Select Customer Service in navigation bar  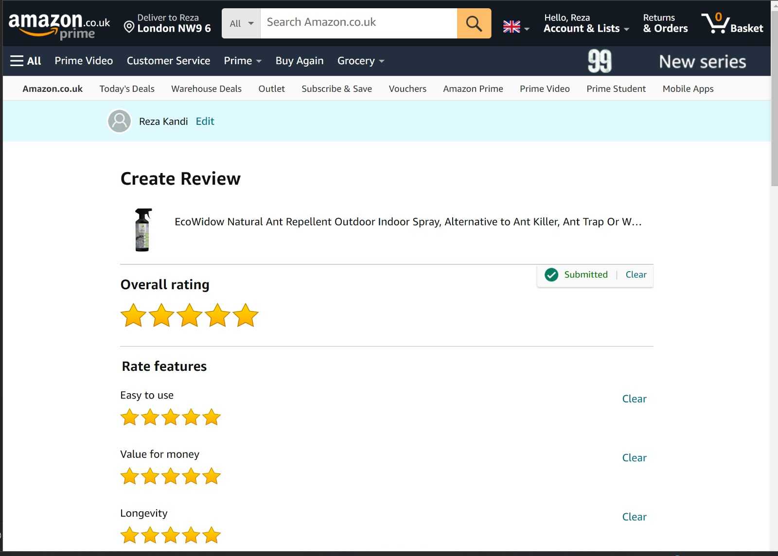tap(168, 61)
